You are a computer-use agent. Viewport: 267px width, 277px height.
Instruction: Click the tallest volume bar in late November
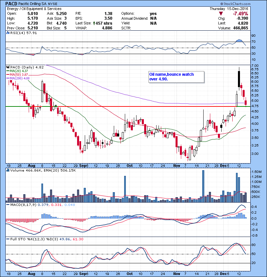203,186
